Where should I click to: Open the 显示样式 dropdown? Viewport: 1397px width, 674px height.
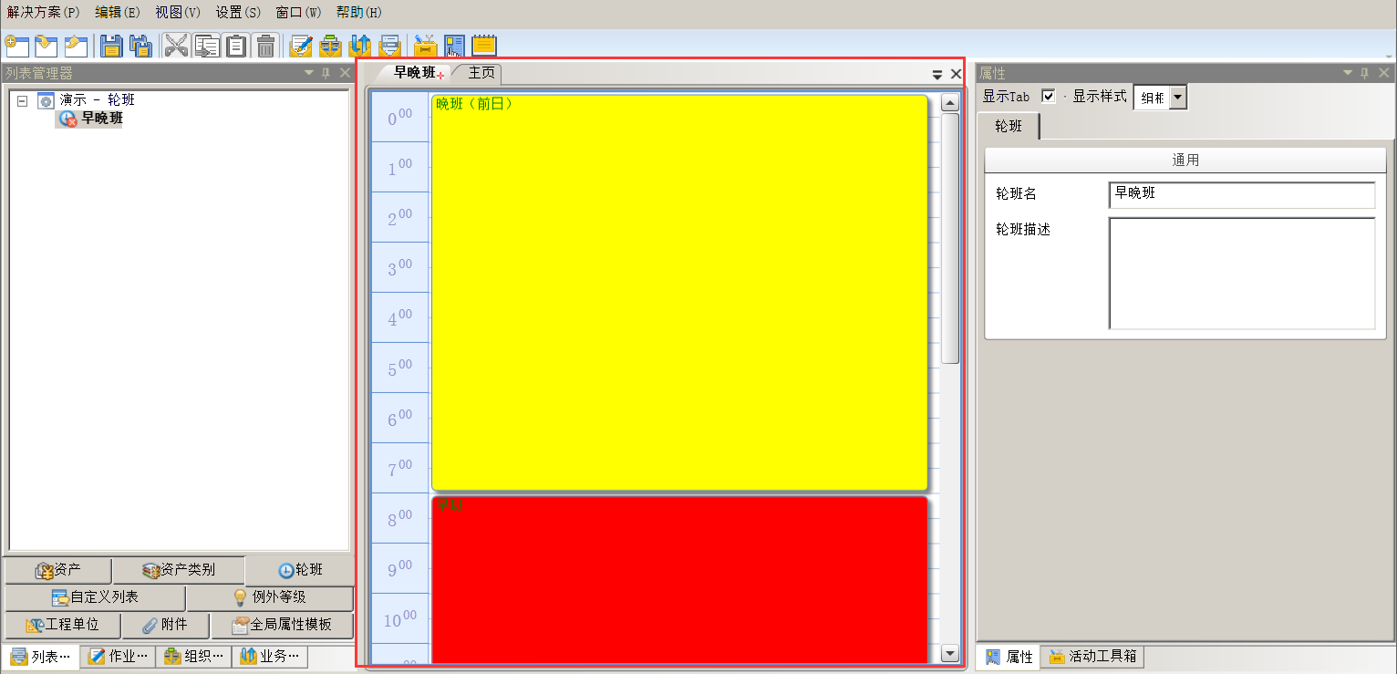point(1178,98)
